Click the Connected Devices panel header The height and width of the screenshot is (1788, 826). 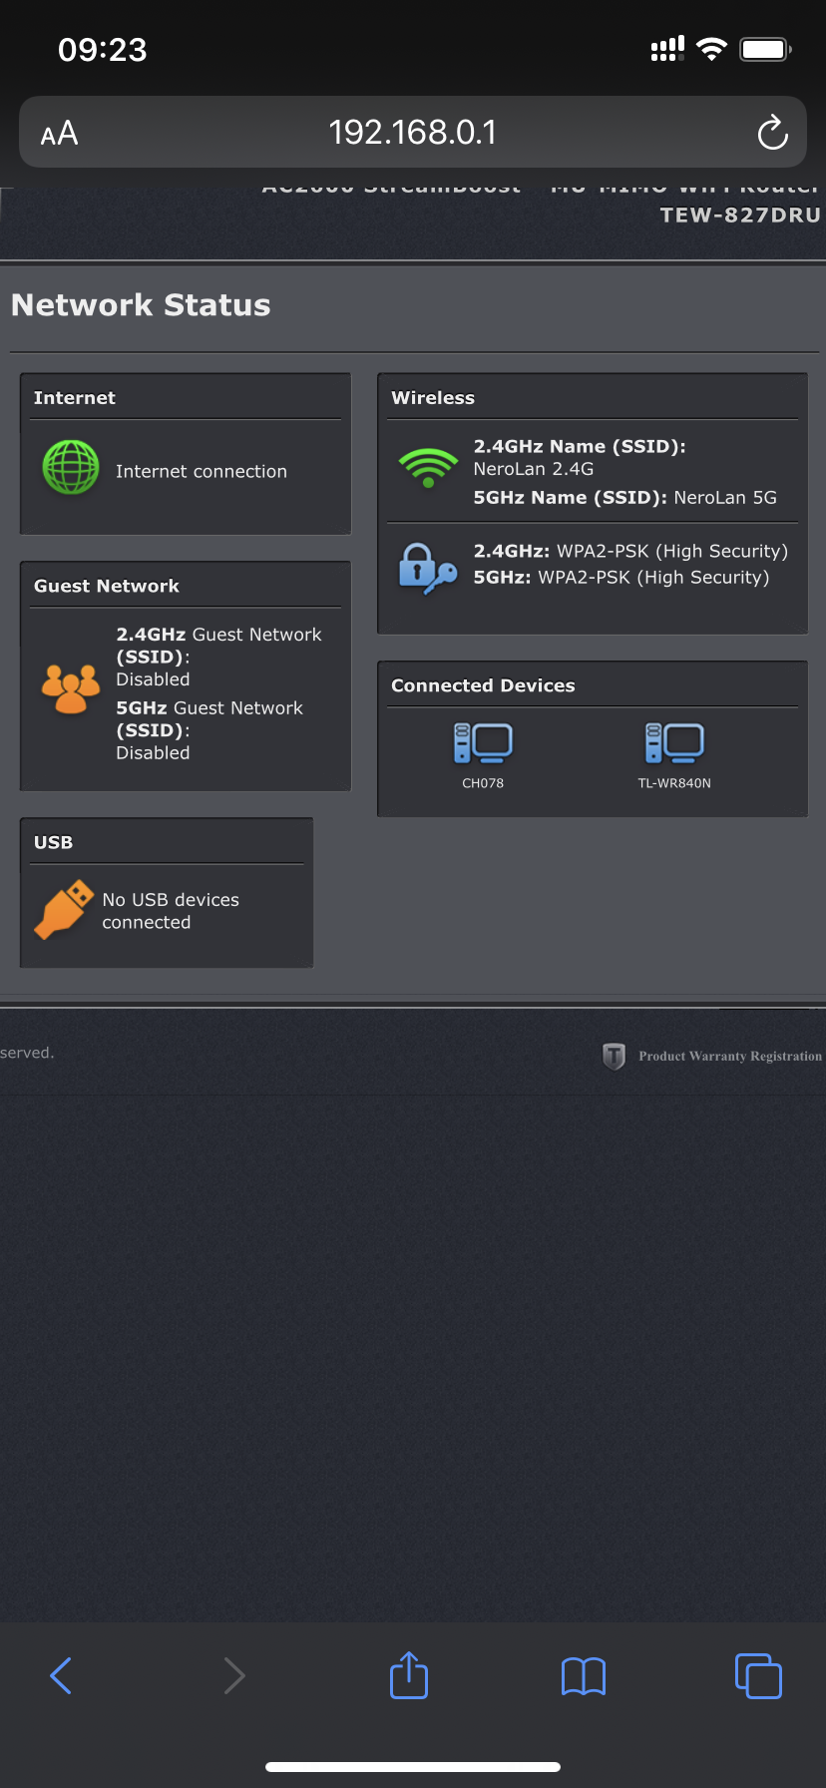[x=483, y=685]
